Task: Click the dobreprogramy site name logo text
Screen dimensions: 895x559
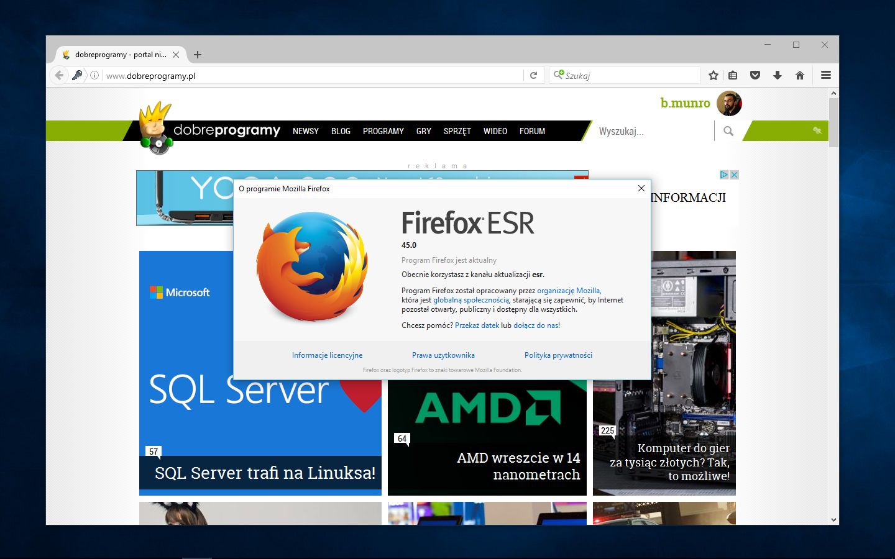Action: pyautogui.click(x=227, y=130)
